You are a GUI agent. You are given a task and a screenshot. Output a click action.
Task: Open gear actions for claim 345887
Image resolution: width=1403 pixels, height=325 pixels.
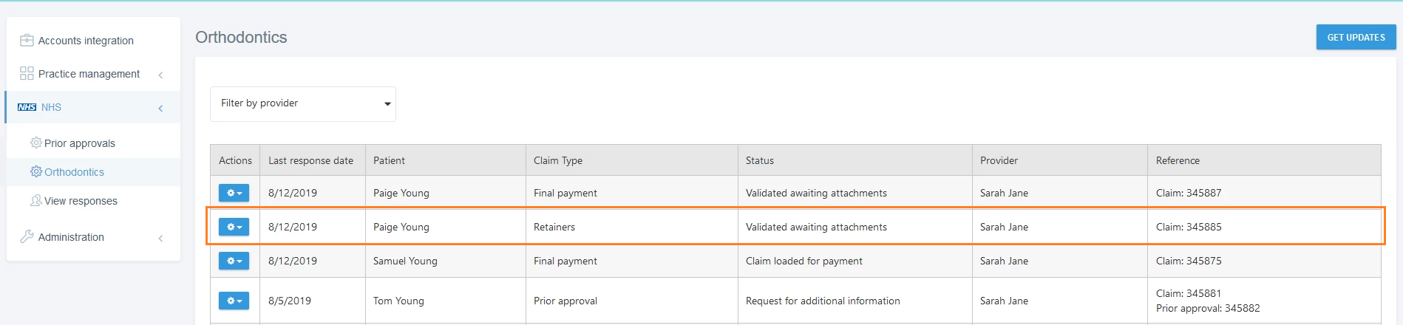pyautogui.click(x=234, y=193)
